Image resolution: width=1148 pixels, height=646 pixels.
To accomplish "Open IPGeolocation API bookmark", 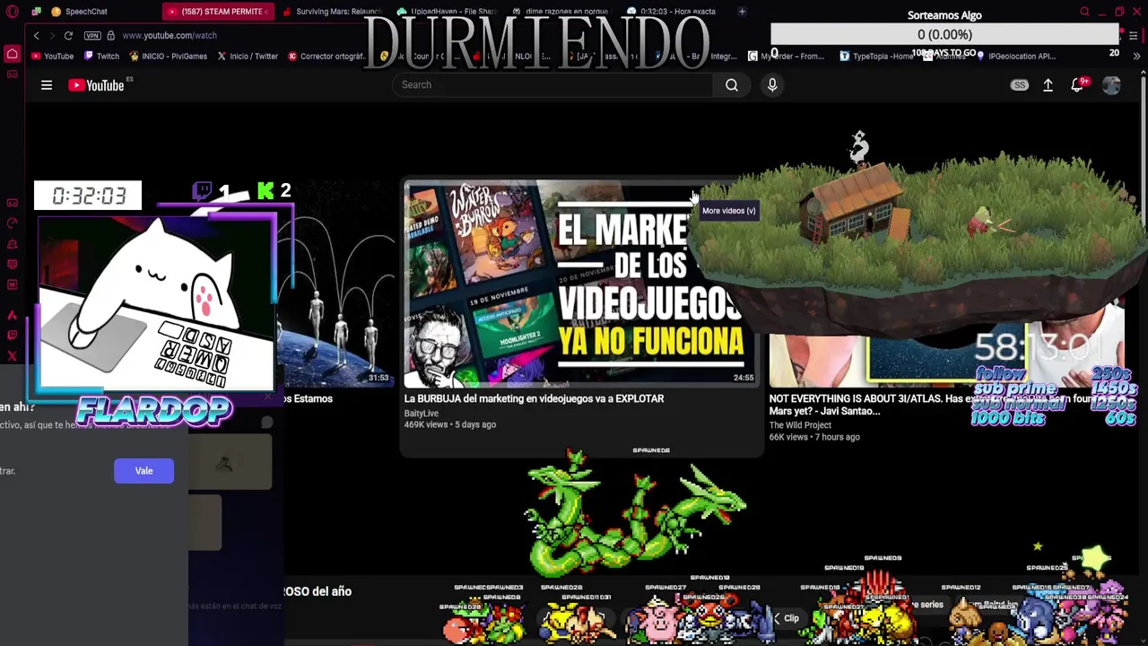I will pos(1015,56).
